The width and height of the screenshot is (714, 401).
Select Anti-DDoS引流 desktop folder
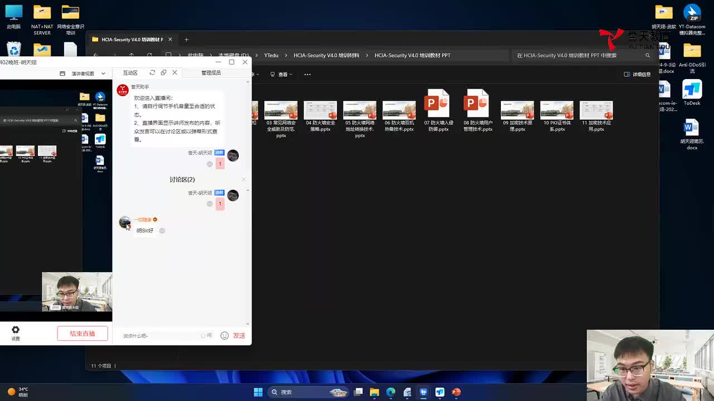point(692,59)
